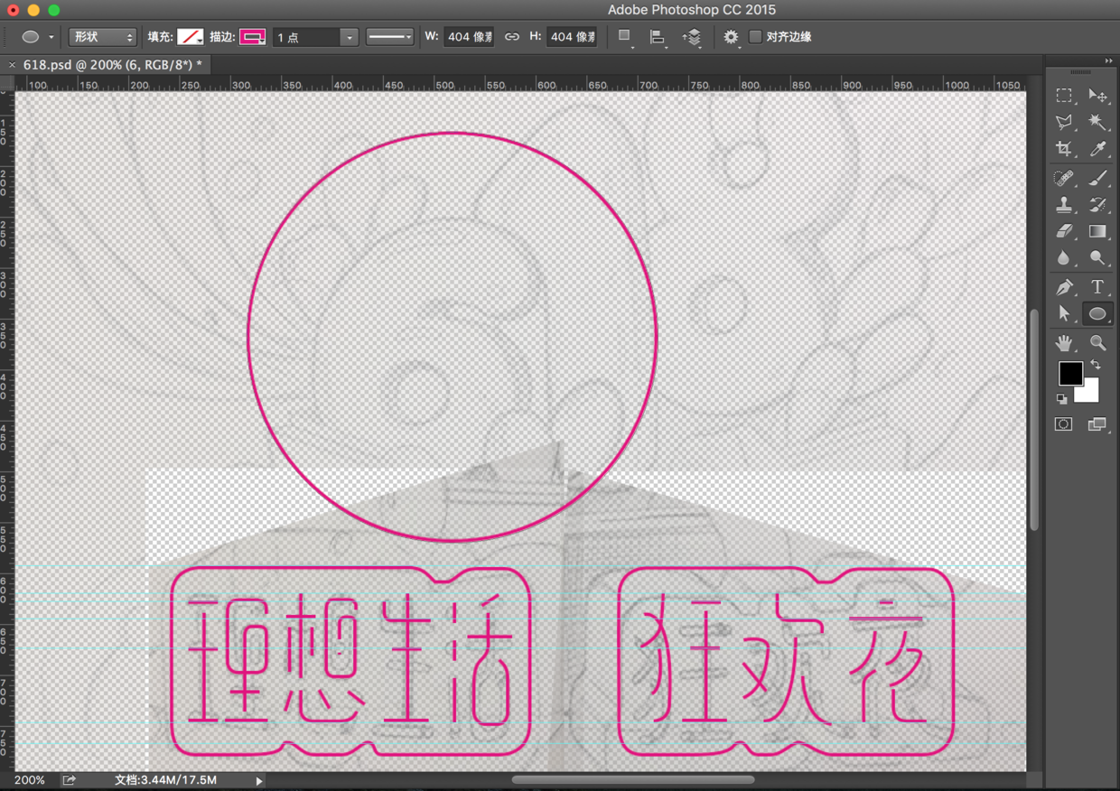Click the current Ellipse tool preset icon
This screenshot has width=1120, height=791.
(x=31, y=37)
